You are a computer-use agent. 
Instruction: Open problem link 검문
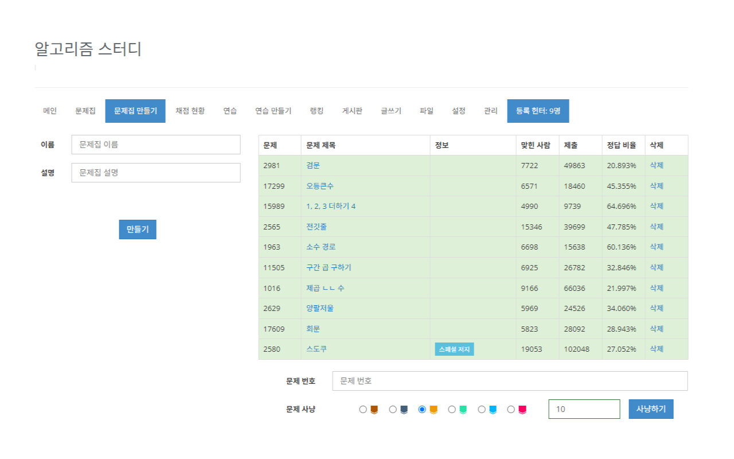click(x=313, y=165)
